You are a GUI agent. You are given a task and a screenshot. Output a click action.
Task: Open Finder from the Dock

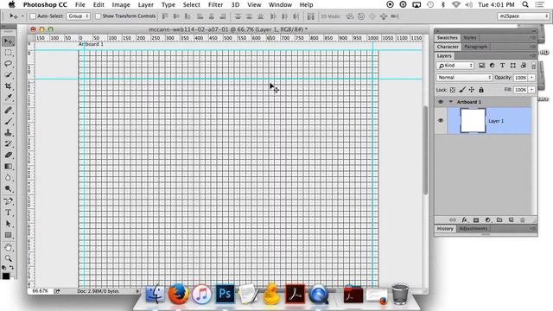pos(155,294)
